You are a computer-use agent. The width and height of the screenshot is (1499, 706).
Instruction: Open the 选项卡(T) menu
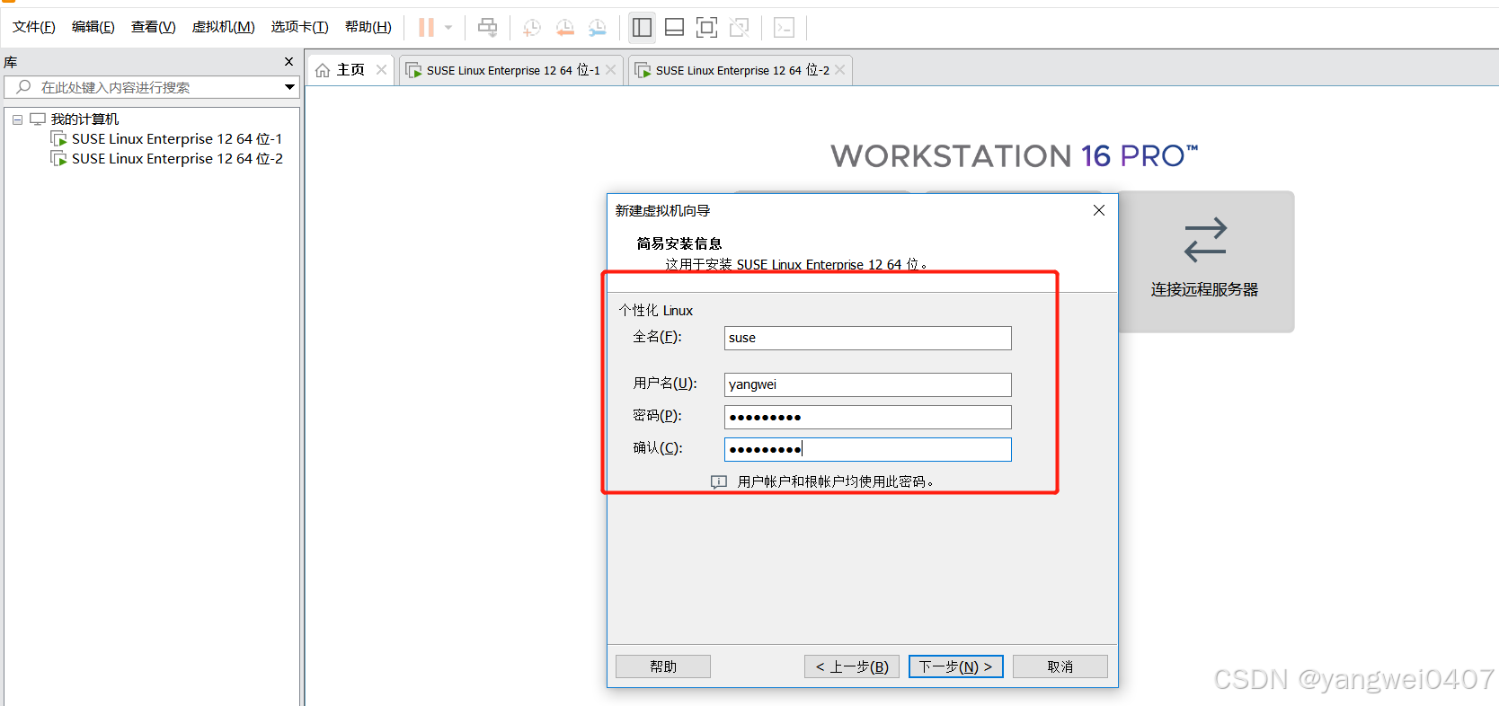click(300, 27)
